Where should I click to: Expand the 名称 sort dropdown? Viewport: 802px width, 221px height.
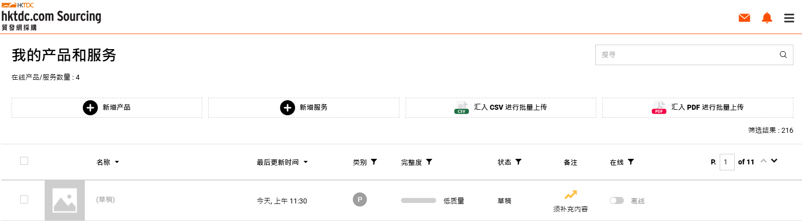[117, 162]
